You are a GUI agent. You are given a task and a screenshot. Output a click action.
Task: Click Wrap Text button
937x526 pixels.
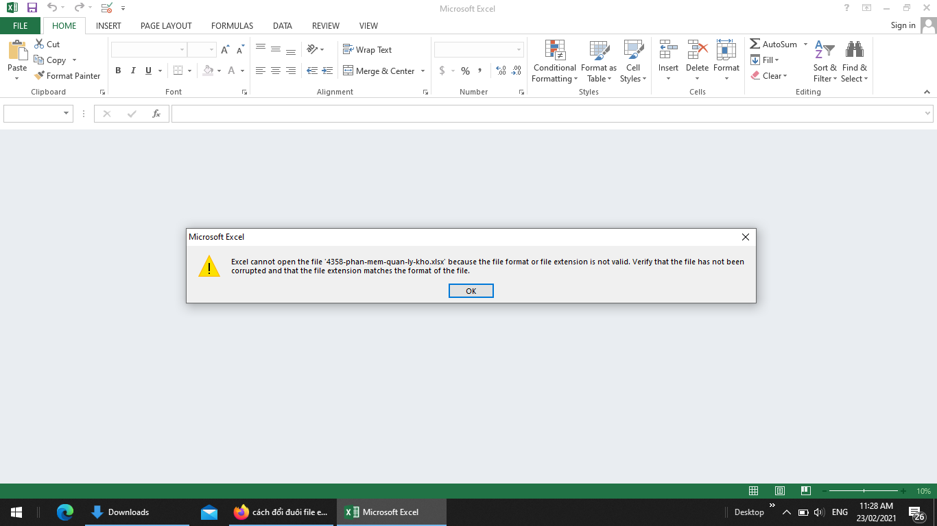pos(367,49)
